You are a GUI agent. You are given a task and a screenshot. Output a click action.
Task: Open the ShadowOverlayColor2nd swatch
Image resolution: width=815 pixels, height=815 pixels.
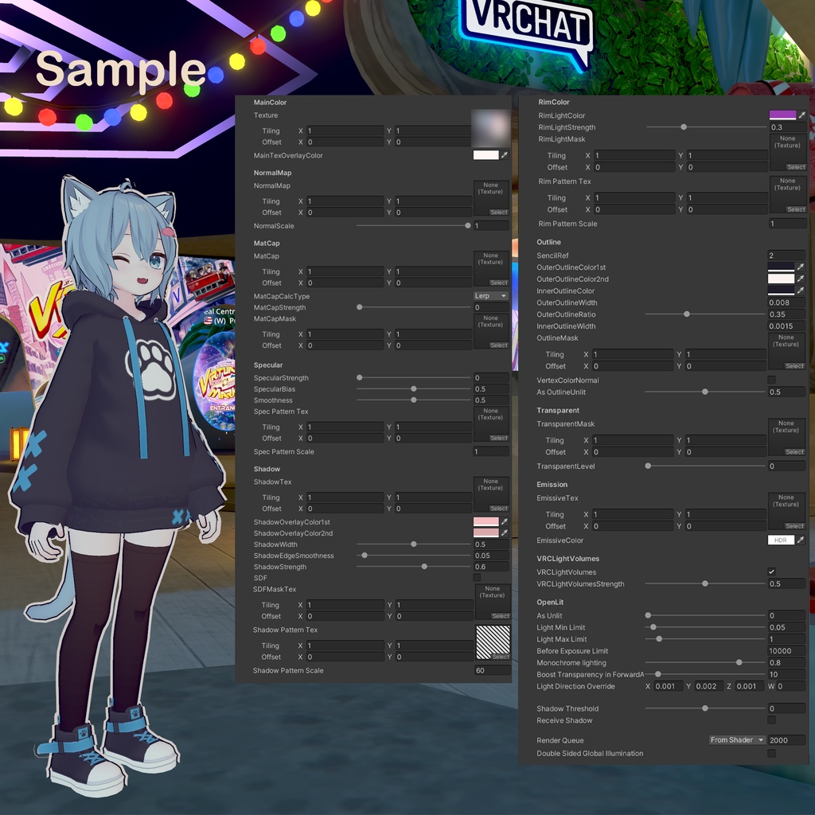486,532
